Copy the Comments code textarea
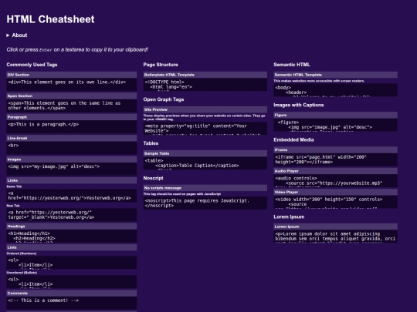This screenshot has height=312, width=417. [72, 303]
